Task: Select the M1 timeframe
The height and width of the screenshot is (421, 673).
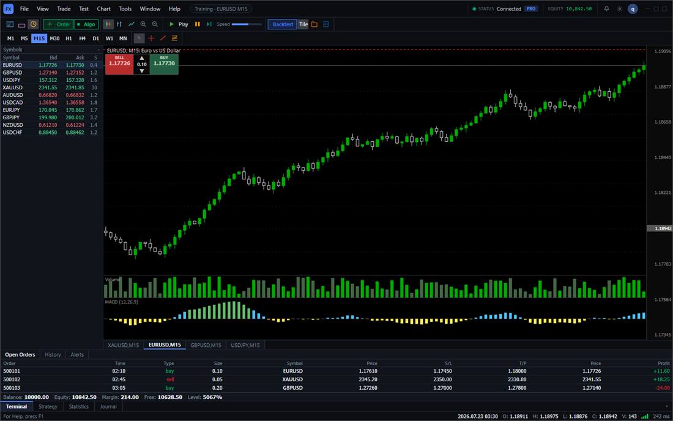Action: click(x=11, y=38)
